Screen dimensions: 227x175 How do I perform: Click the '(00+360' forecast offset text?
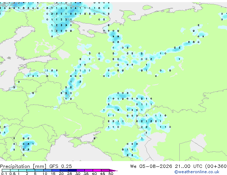tap(216, 166)
